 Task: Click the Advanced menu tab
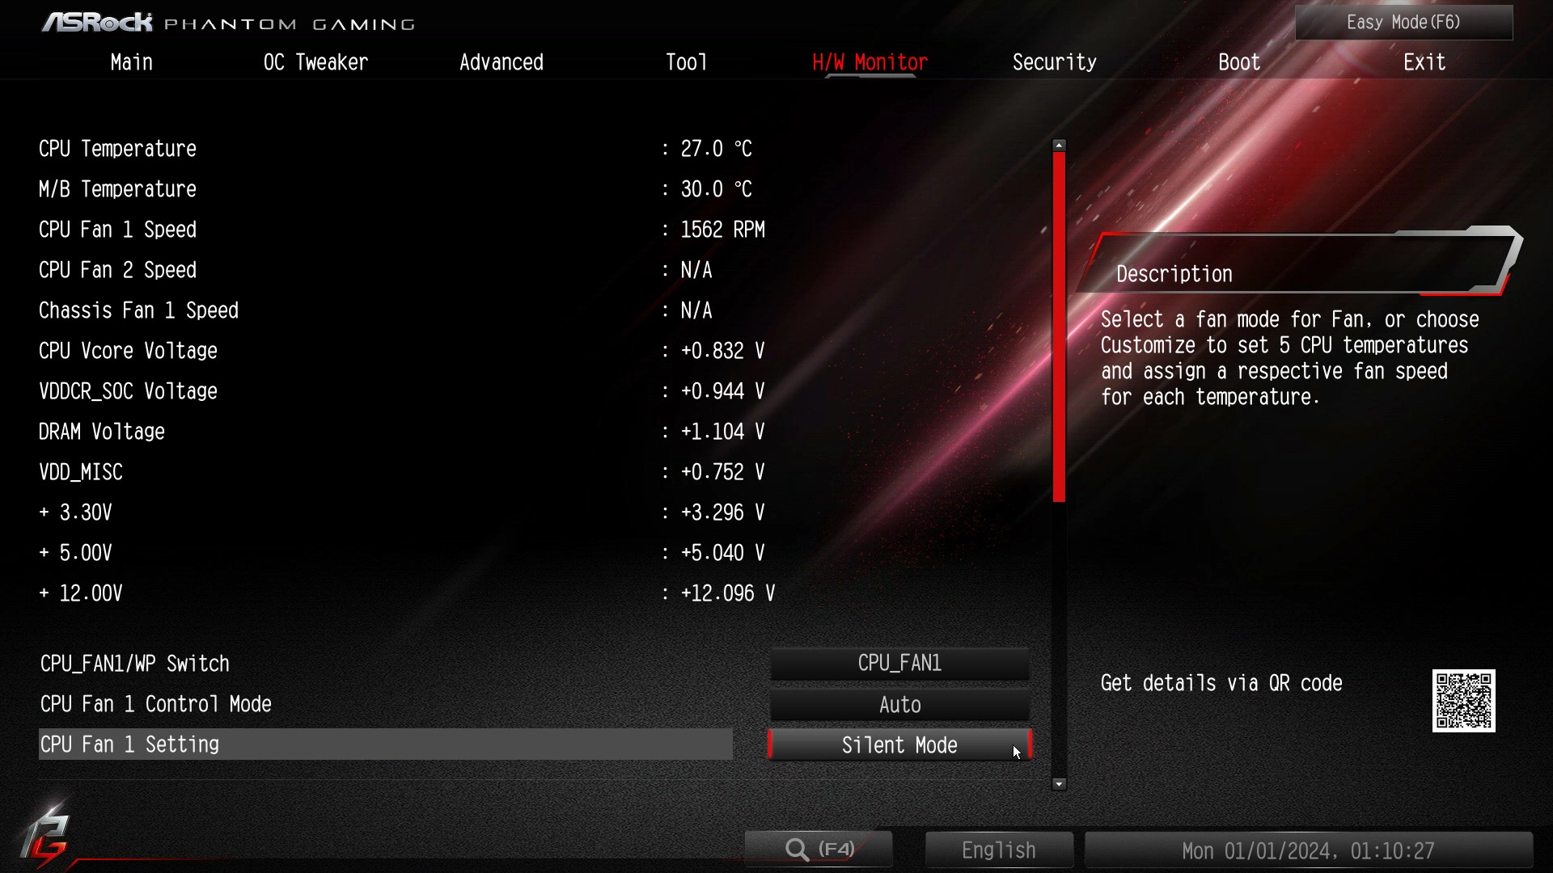click(501, 61)
